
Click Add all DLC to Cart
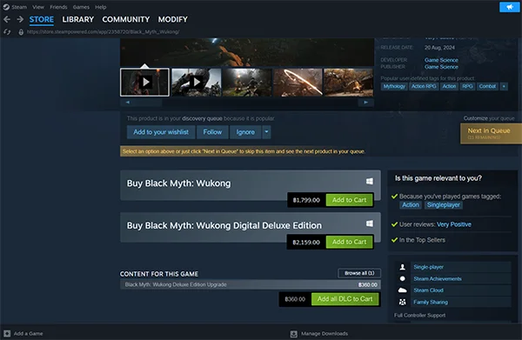pos(345,299)
